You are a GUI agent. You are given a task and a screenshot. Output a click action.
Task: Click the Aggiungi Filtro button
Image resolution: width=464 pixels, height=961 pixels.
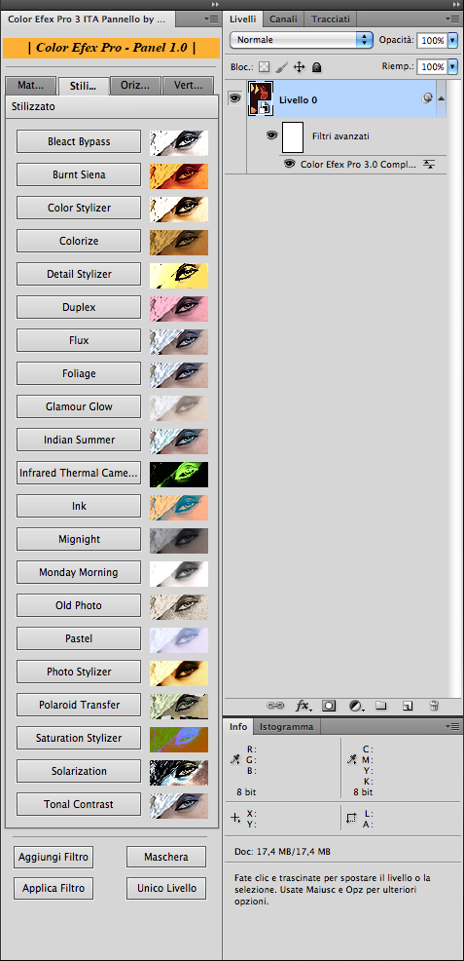[54, 857]
